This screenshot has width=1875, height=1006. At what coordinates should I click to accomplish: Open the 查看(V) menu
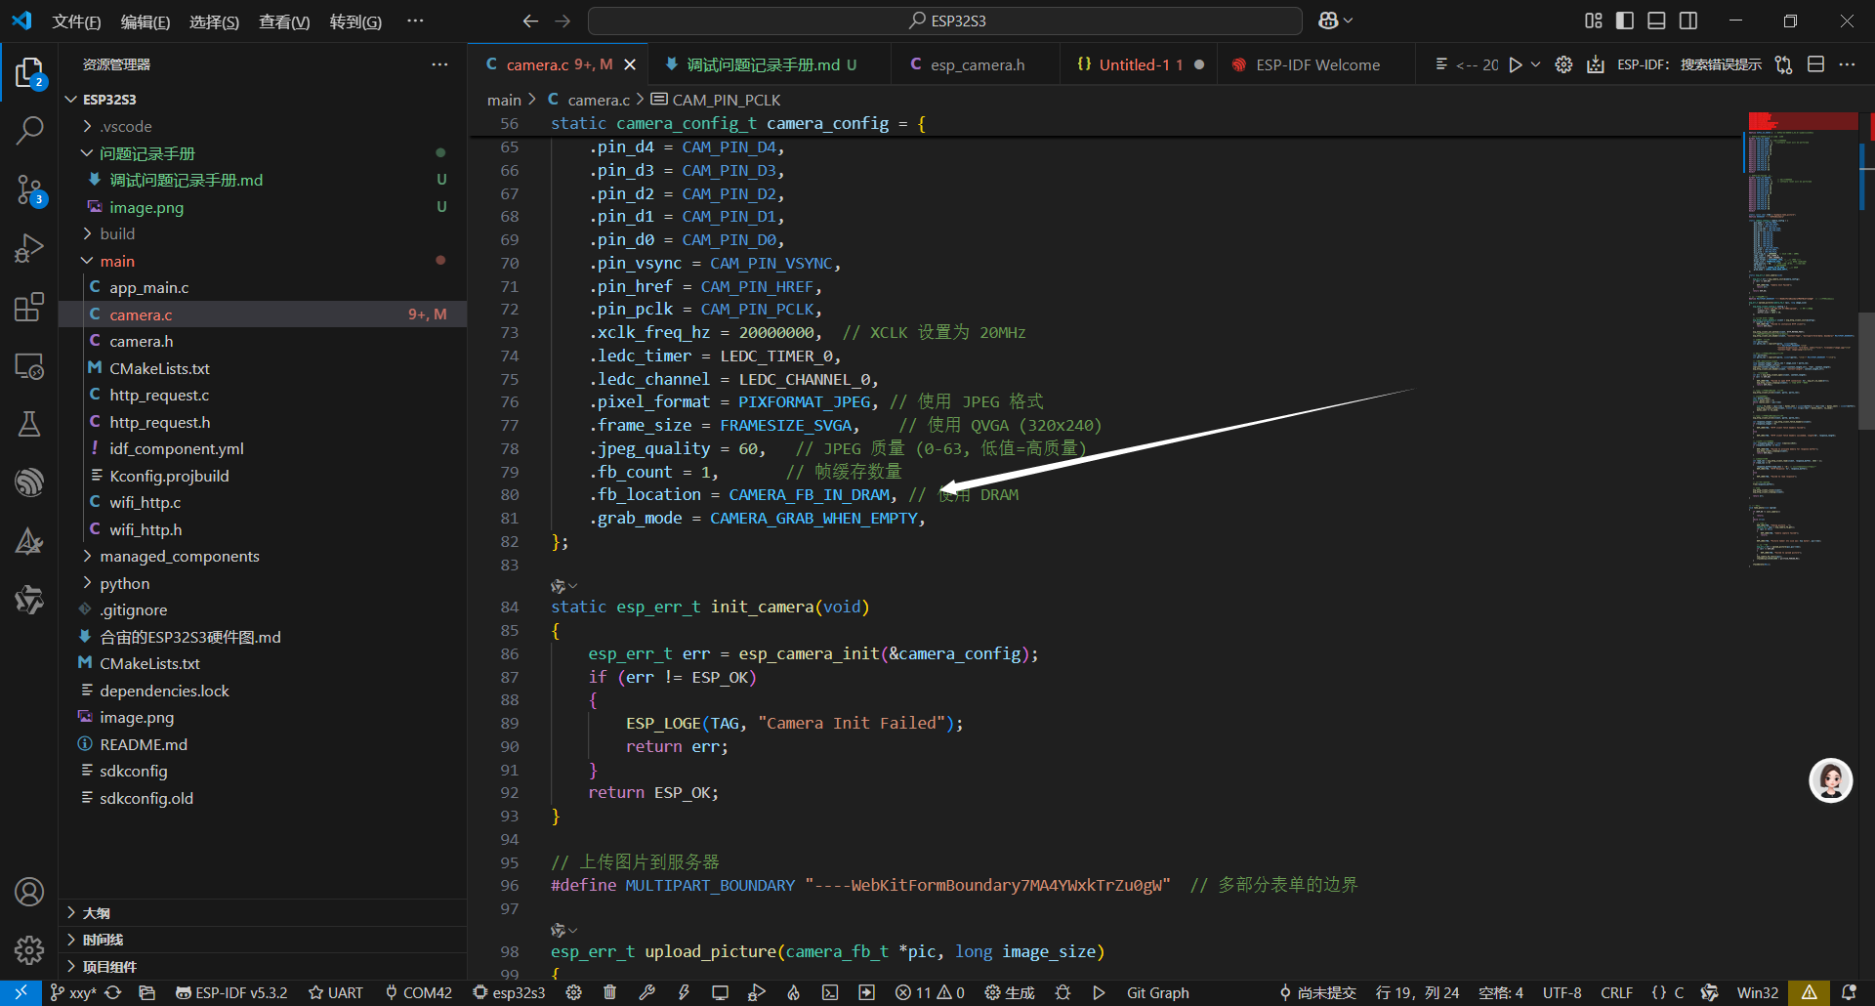pos(283,21)
